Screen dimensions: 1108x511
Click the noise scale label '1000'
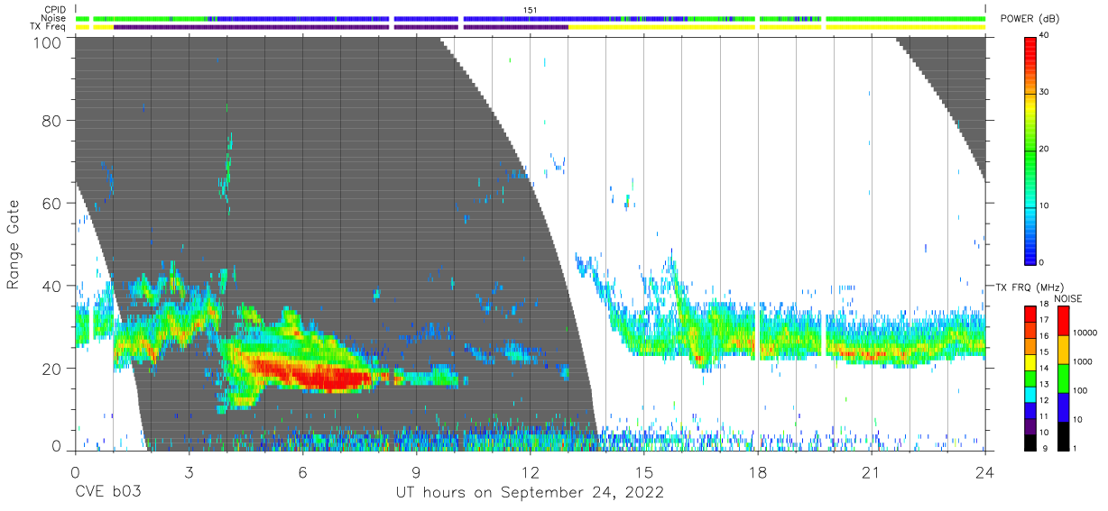[x=1083, y=361]
